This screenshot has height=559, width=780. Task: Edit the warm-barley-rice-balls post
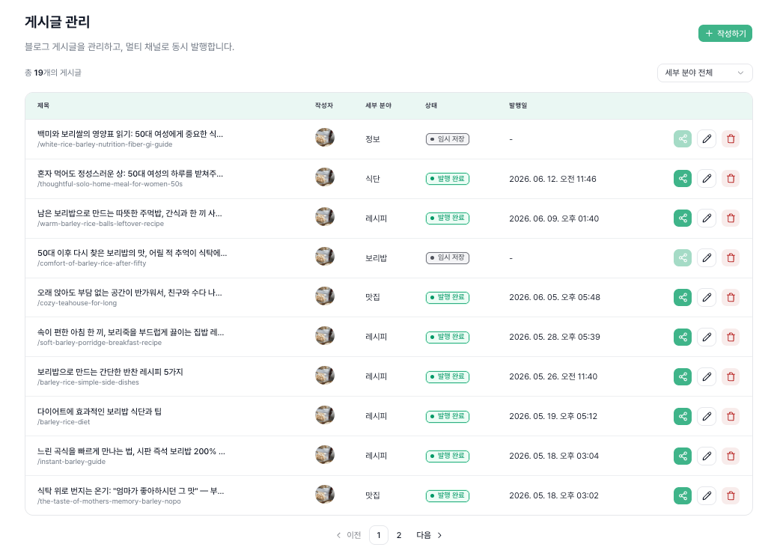tap(707, 218)
